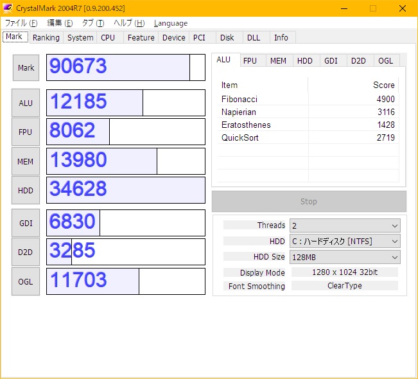Launch the D2D benchmark button

pyautogui.click(x=26, y=252)
